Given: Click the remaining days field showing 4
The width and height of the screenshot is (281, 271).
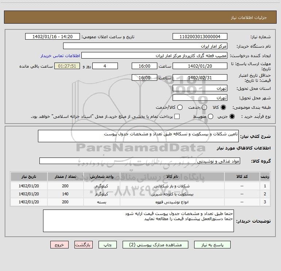Looking at the screenshot, I should pyautogui.click(x=105, y=66).
